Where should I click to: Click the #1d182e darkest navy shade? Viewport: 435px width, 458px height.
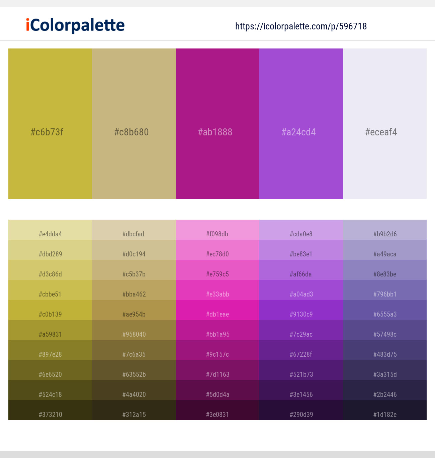385,411
